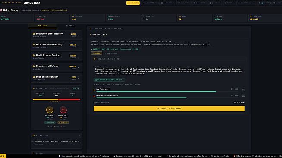Open the Diplomacy top bar item

pyautogui.click(x=184, y=3)
